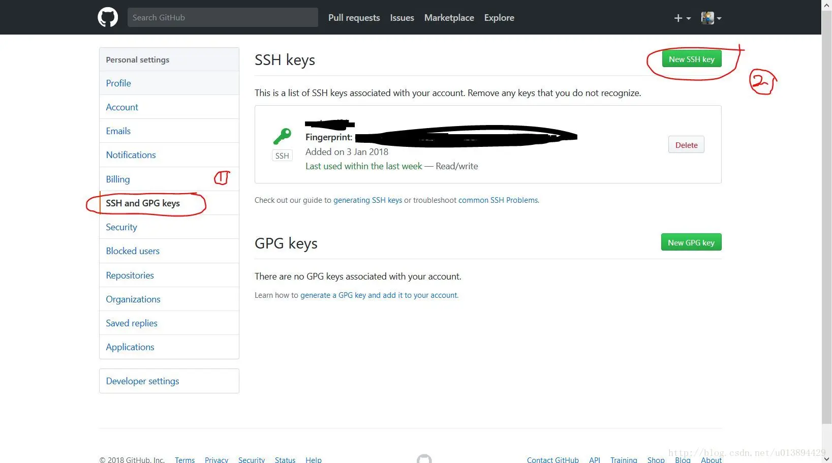Open generate a GPG key help link
This screenshot has height=463, width=832.
tap(379, 295)
